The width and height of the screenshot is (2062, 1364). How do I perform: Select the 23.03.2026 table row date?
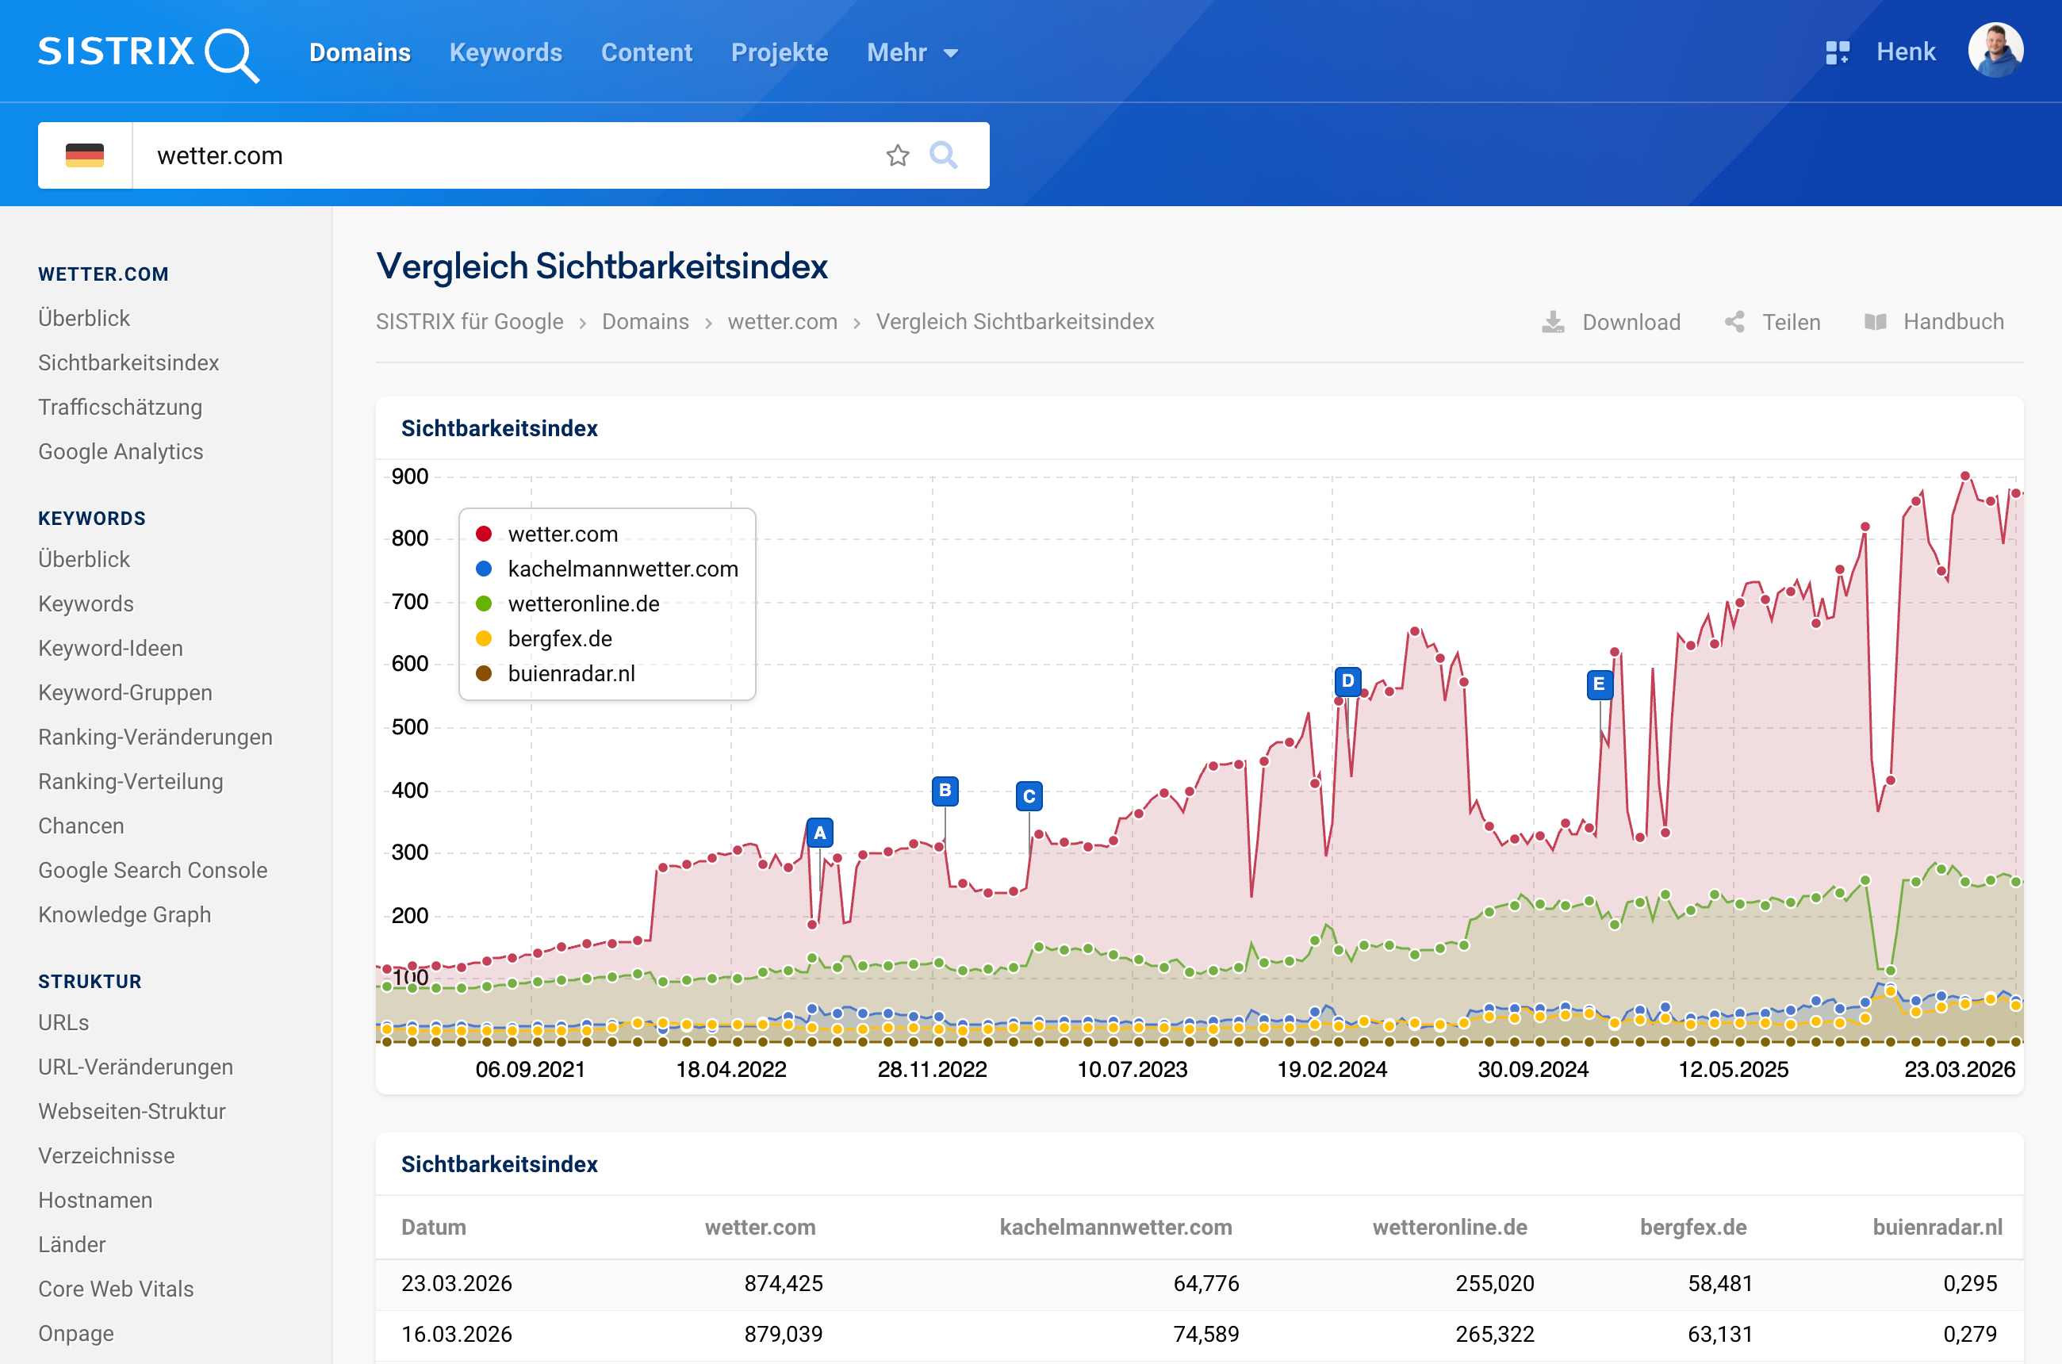[457, 1283]
